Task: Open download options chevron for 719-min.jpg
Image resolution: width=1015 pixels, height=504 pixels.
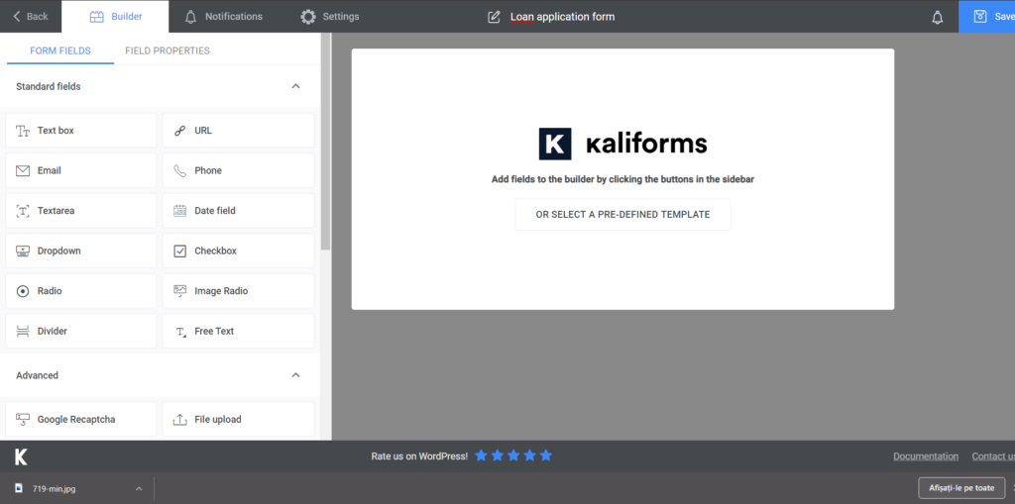Action: pos(139,488)
